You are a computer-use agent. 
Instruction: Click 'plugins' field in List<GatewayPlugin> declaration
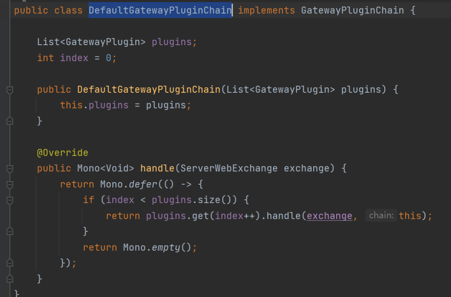(172, 42)
